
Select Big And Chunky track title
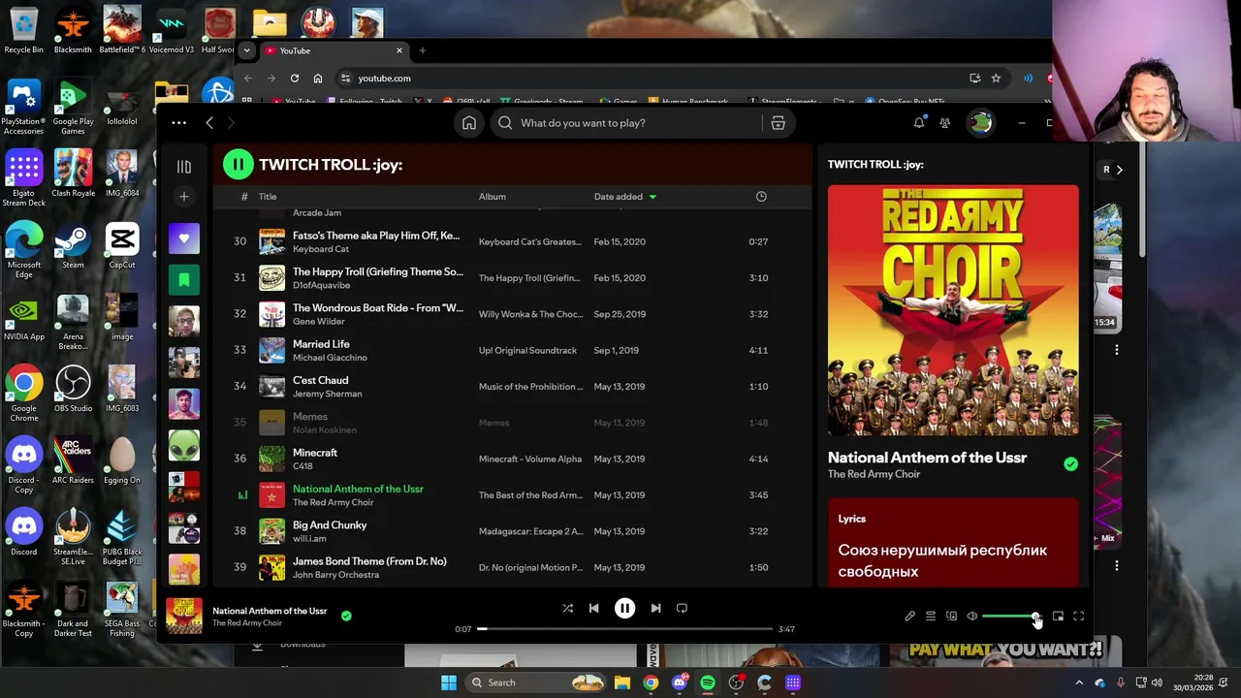point(330,525)
